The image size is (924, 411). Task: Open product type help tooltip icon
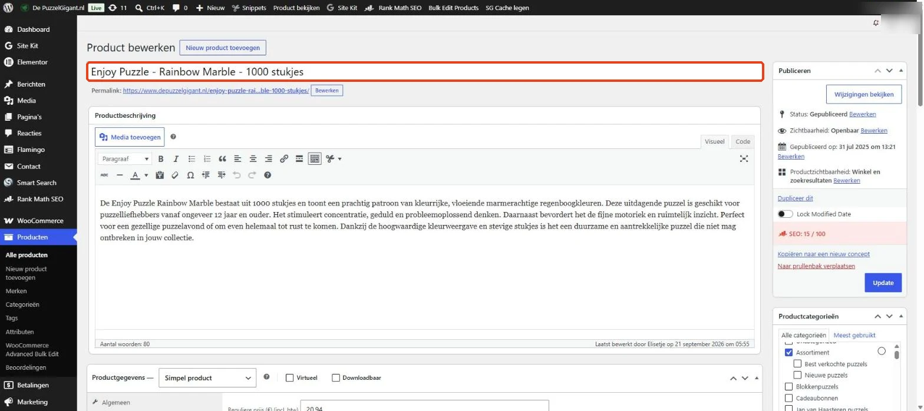(x=266, y=377)
